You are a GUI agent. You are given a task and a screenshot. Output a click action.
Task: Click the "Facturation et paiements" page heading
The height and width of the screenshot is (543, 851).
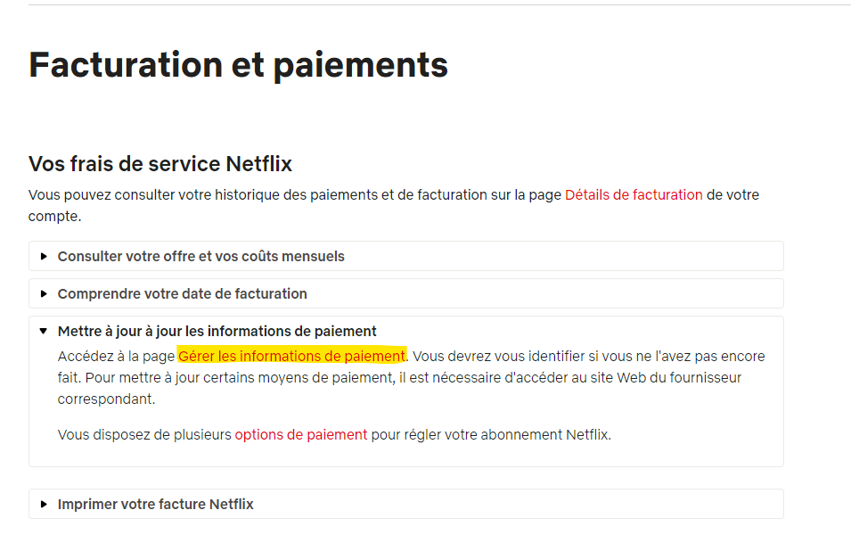coord(238,65)
